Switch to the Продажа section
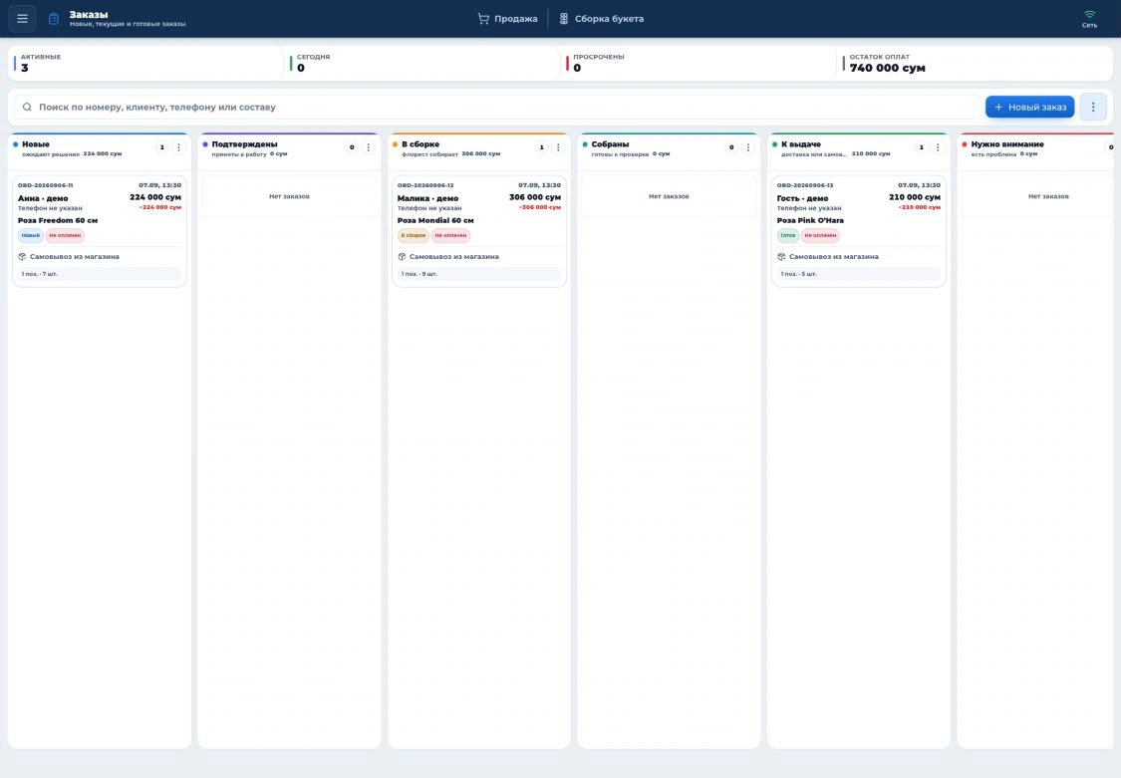 click(x=507, y=19)
